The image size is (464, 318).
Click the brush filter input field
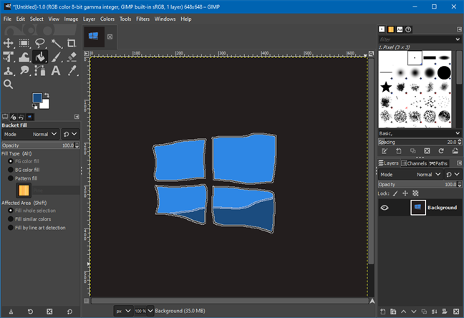[416, 39]
